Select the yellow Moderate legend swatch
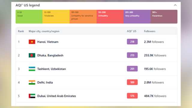The height and width of the screenshot is (108, 192). [56, 16]
